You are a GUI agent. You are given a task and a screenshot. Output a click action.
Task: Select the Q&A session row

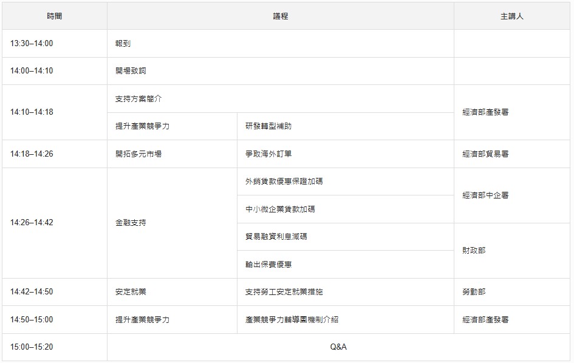click(338, 347)
